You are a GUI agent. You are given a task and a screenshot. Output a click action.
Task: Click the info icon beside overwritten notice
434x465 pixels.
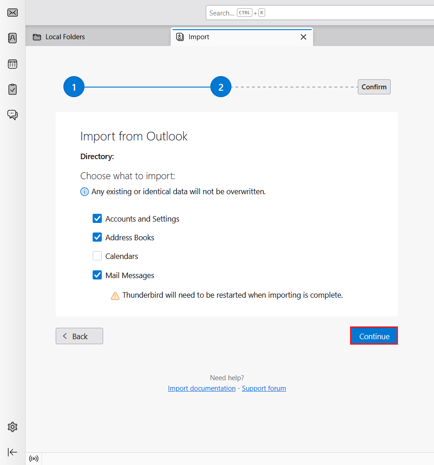(x=84, y=192)
